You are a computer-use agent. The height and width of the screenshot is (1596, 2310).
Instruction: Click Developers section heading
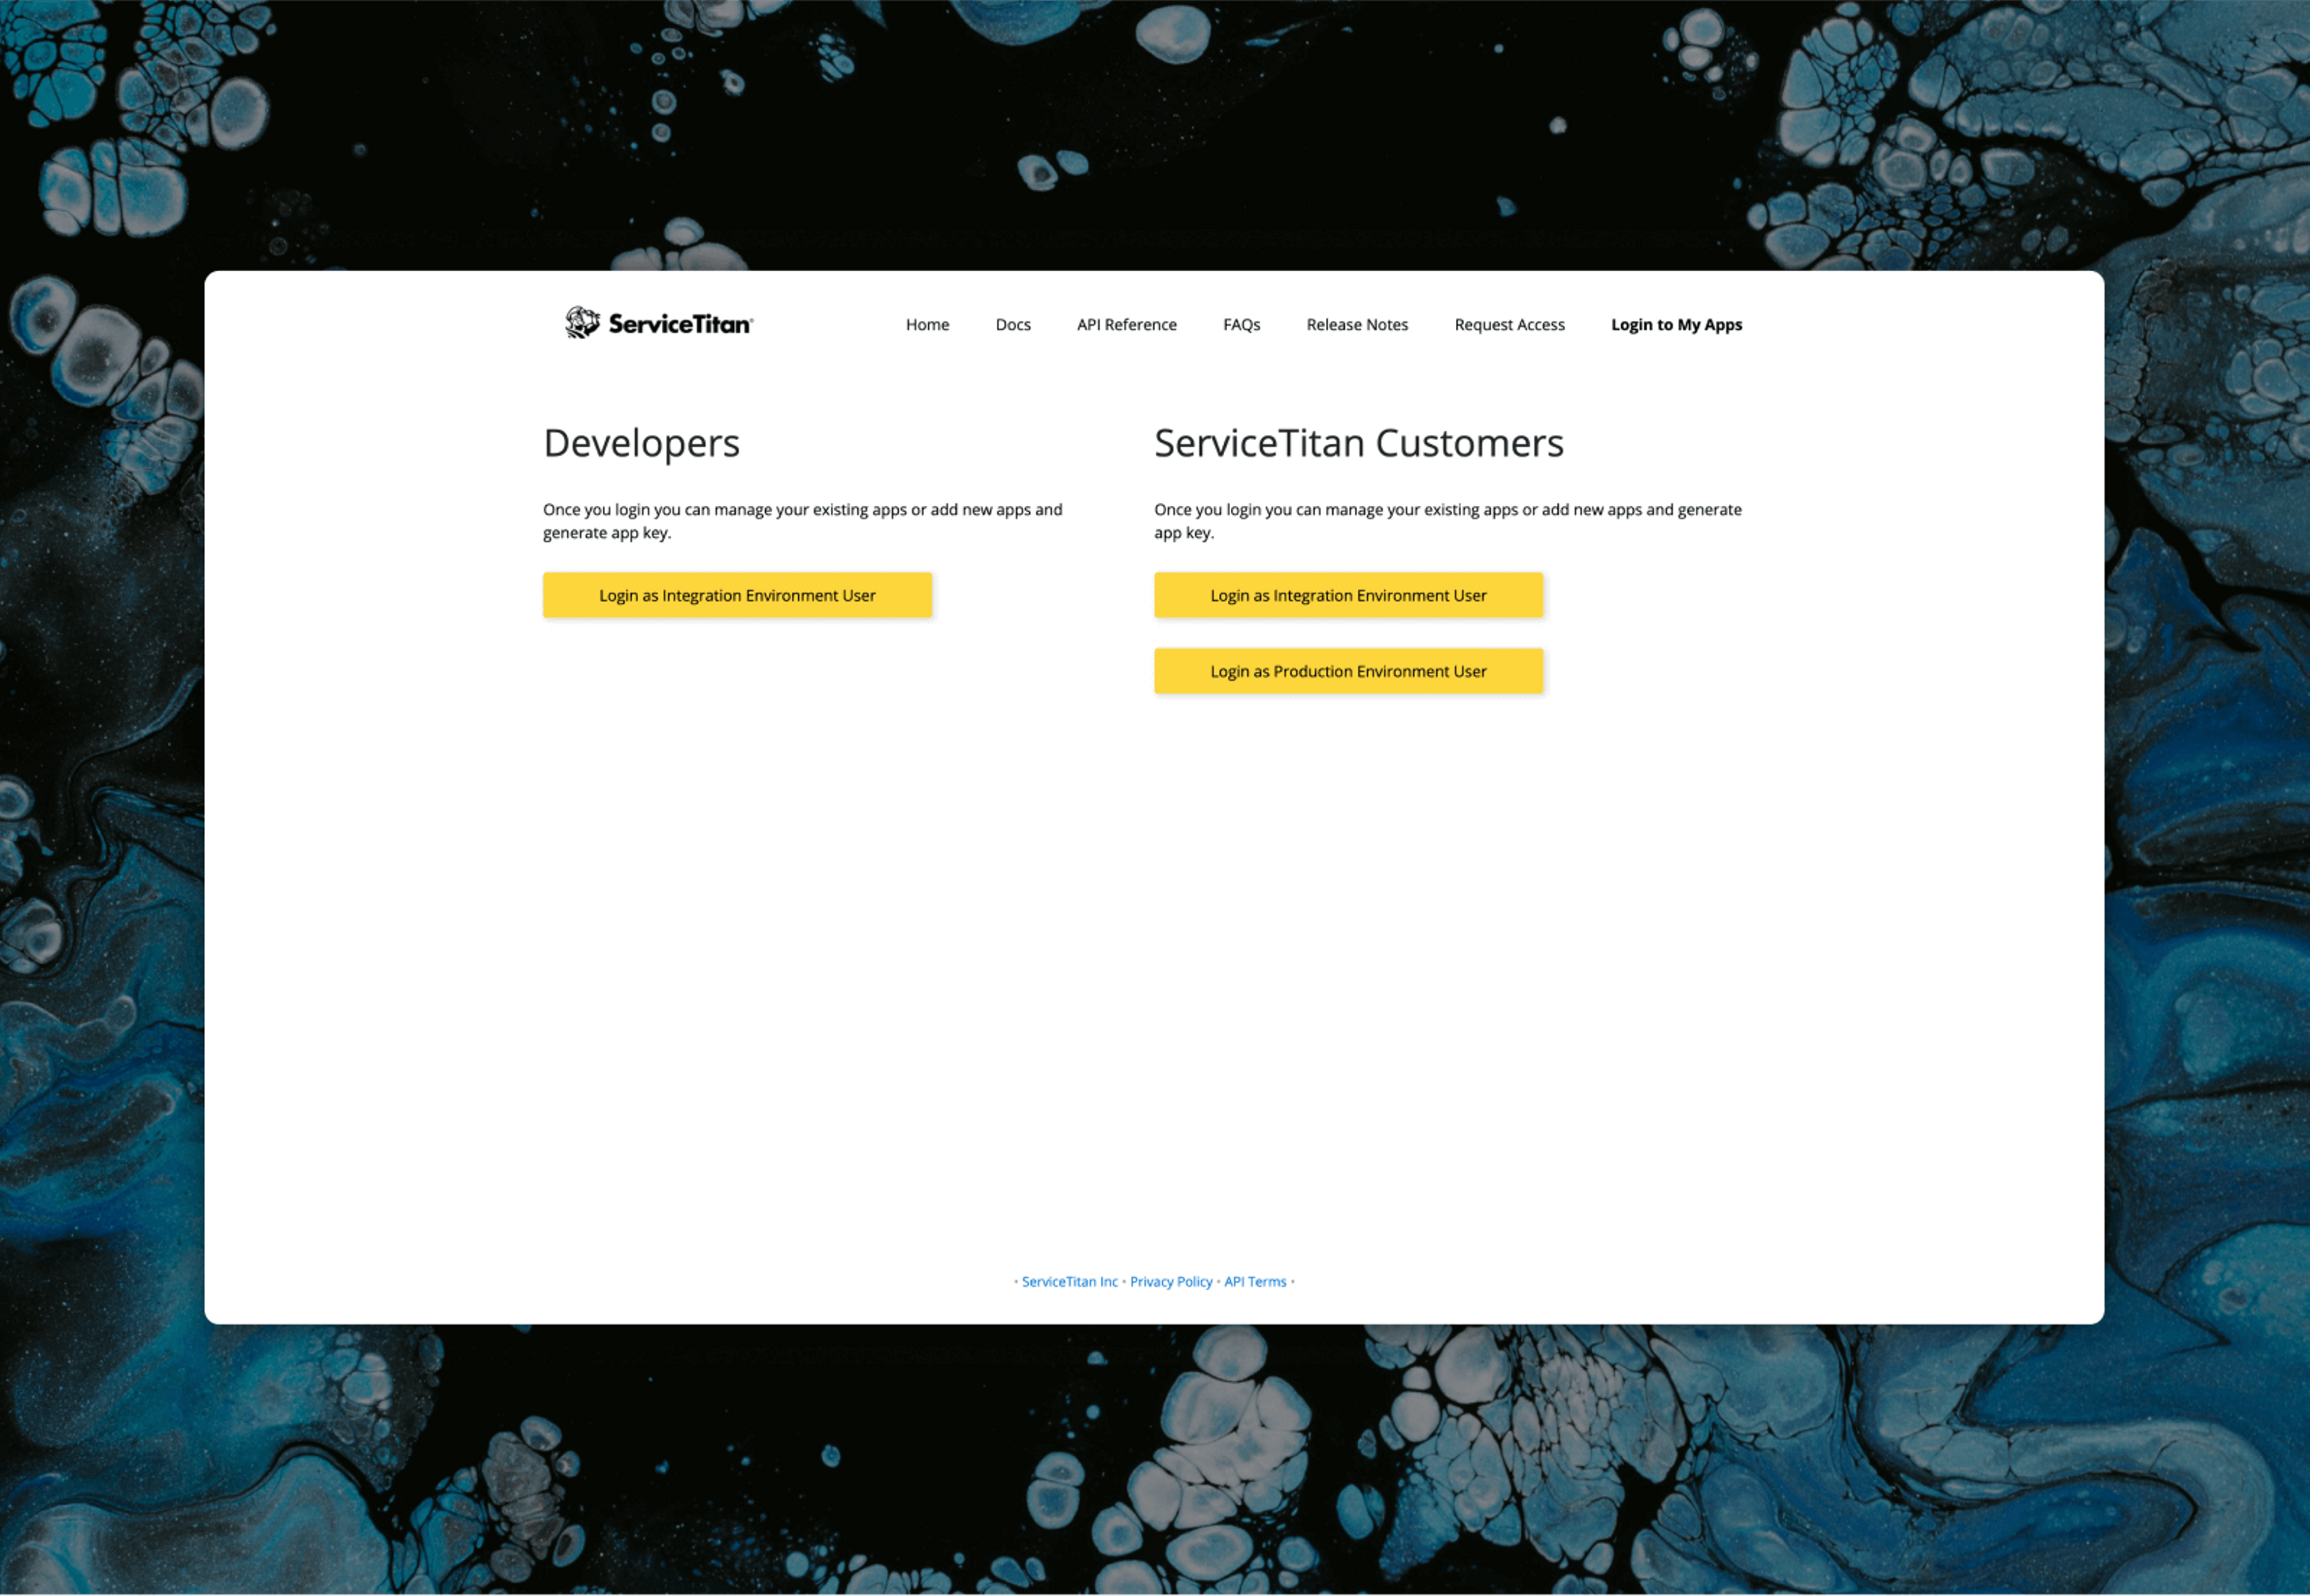point(641,442)
